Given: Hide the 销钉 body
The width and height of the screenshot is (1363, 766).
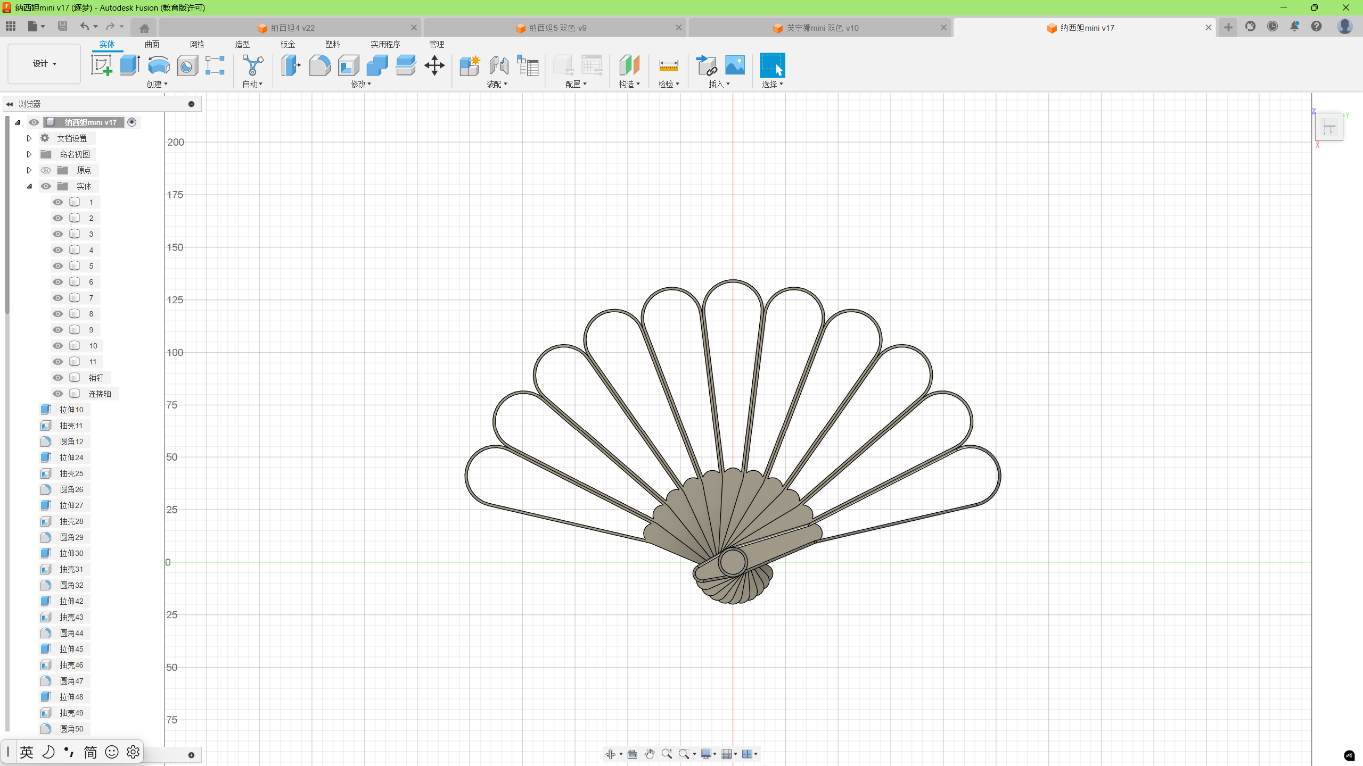Looking at the screenshot, I should (x=58, y=378).
